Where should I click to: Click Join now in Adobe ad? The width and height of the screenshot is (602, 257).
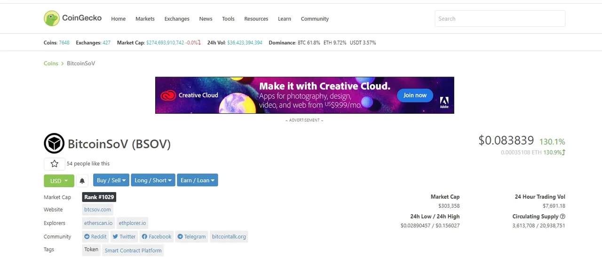[415, 95]
